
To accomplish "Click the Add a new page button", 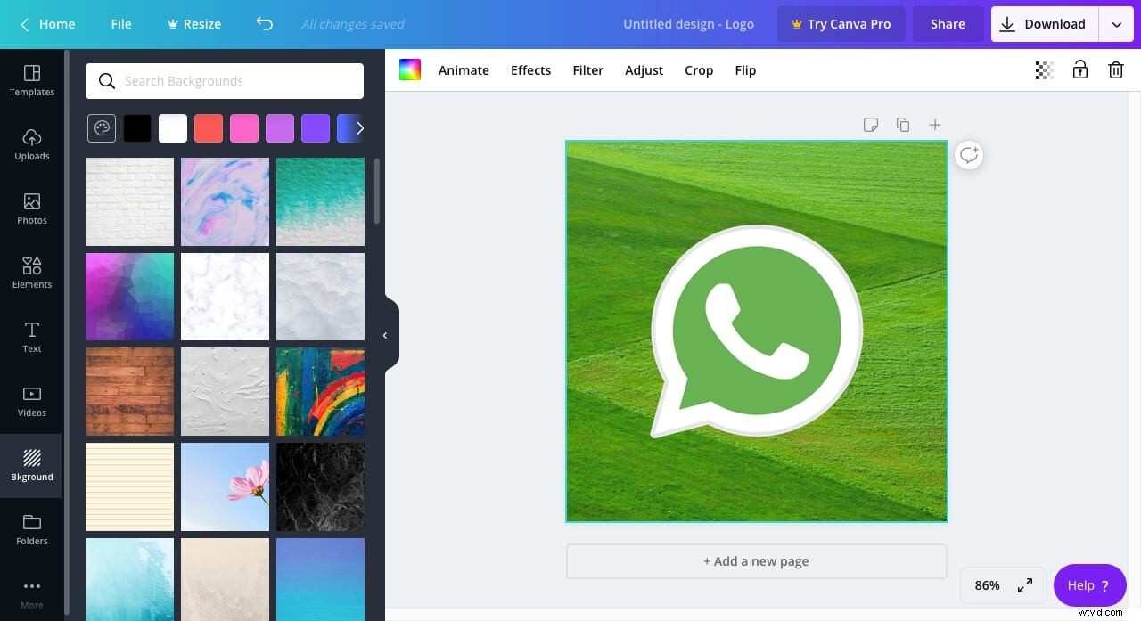I will coord(755,560).
